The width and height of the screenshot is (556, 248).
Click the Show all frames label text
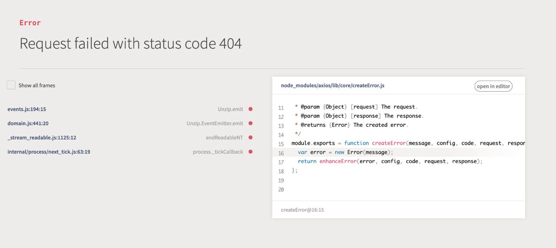(37, 86)
